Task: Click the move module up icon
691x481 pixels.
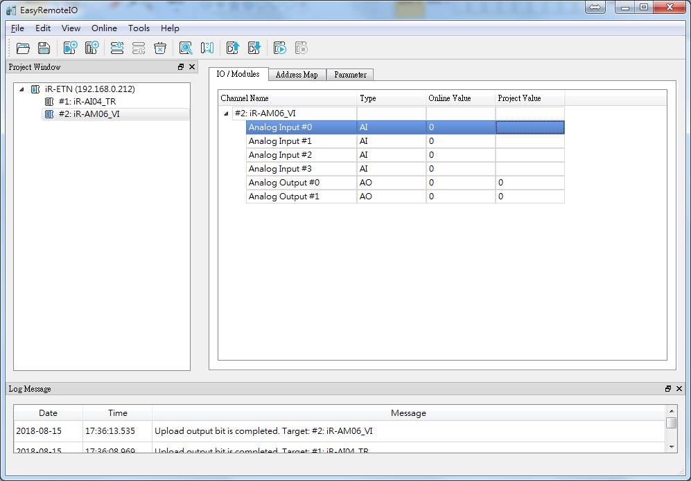Action: click(117, 48)
